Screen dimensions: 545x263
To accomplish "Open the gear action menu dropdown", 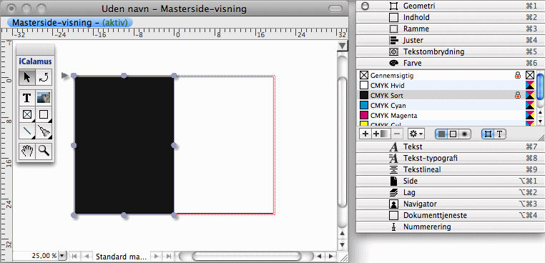I will (x=416, y=134).
